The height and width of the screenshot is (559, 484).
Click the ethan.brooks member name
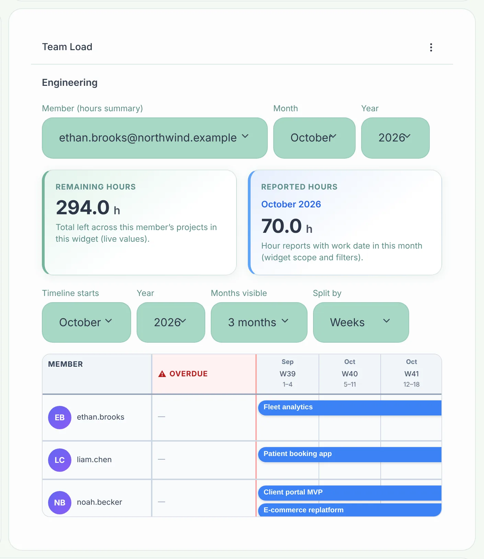click(x=101, y=417)
